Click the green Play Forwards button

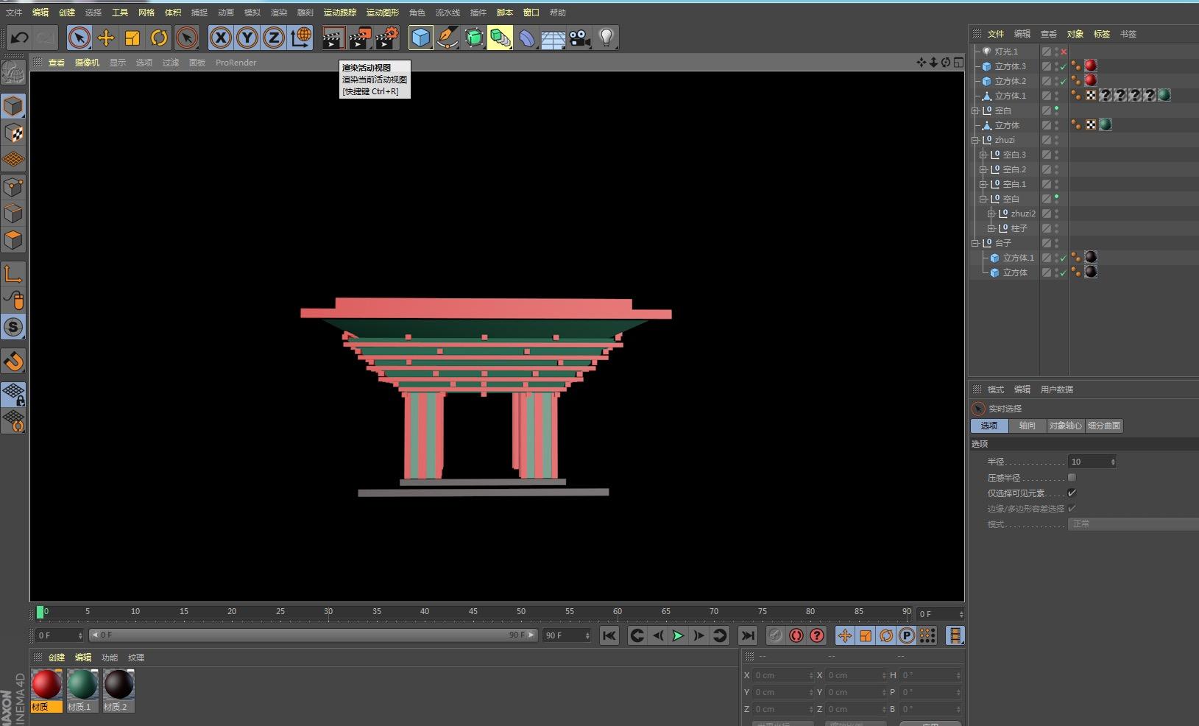coord(678,635)
